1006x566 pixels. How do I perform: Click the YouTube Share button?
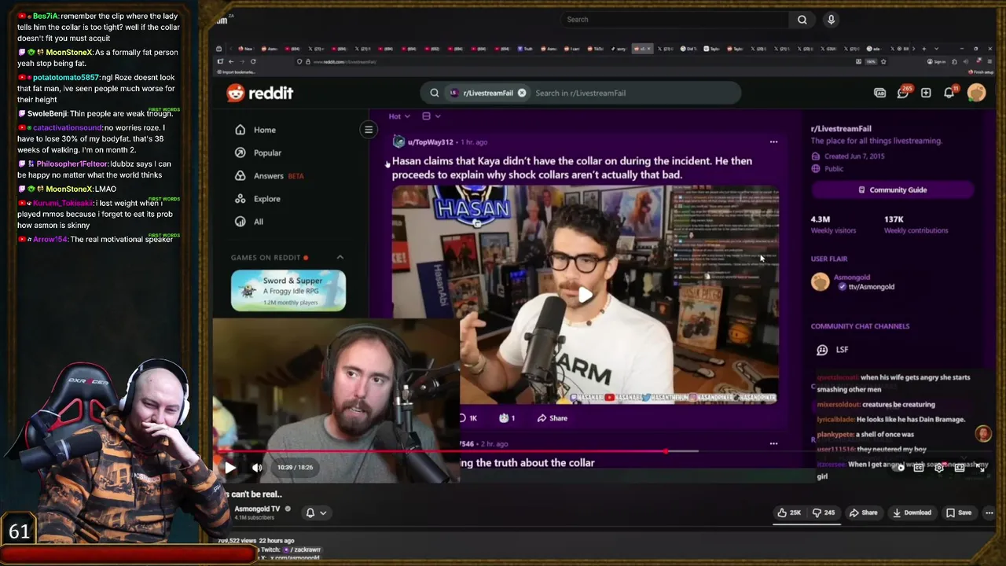click(864, 513)
